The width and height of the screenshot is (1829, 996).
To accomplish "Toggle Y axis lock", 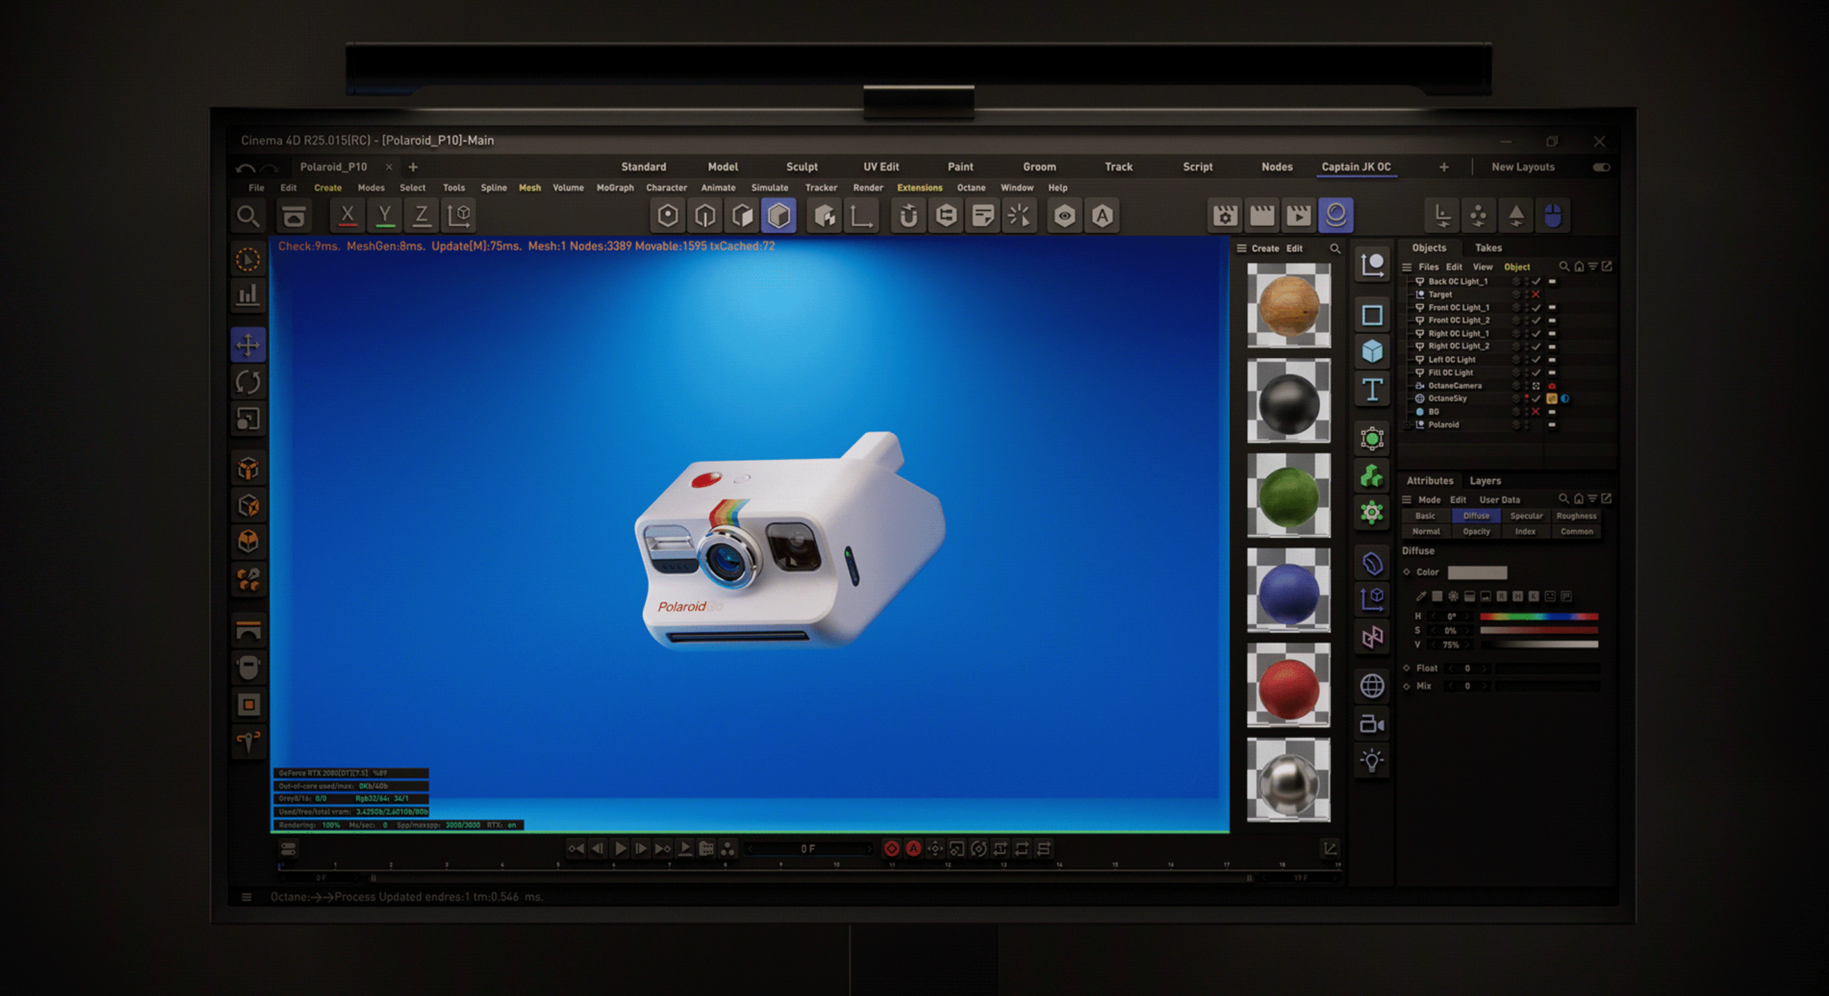I will 384,215.
